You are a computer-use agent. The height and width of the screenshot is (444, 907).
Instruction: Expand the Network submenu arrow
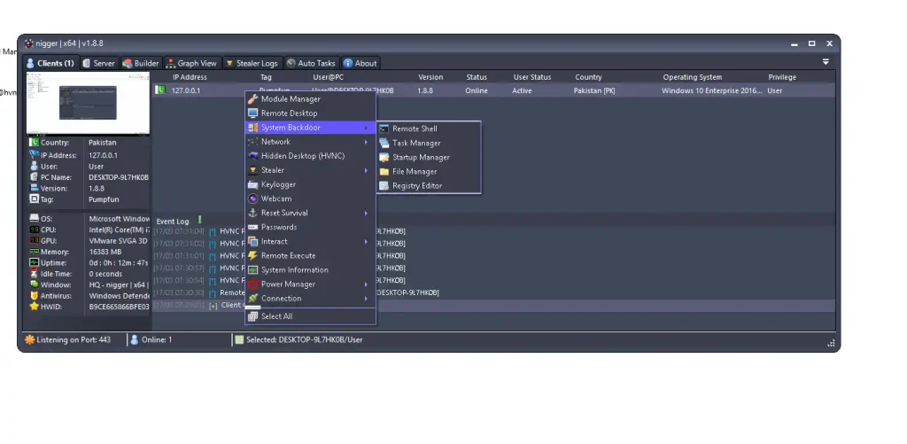[x=366, y=142]
